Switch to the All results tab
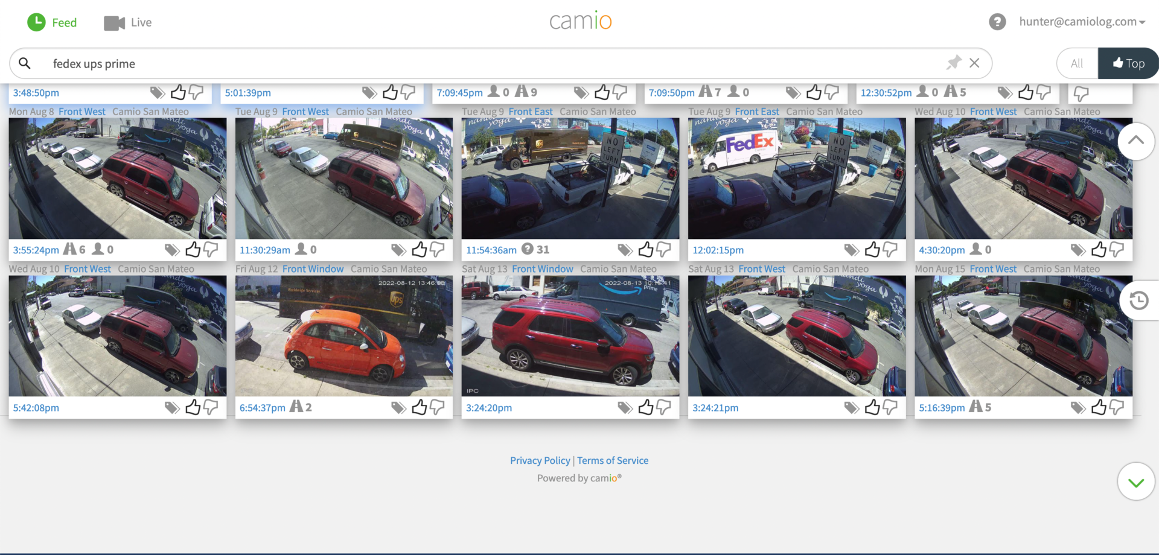 (1077, 63)
